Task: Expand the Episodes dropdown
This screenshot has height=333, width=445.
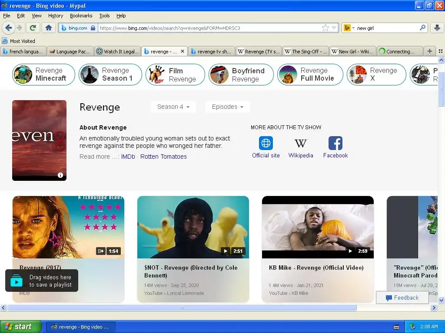Action: (227, 107)
